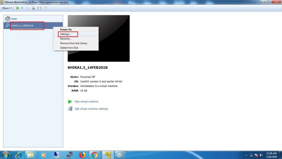This screenshot has width=282, height=159.
Task: Open Google Chrome from the taskbar
Action: [x=94, y=155]
